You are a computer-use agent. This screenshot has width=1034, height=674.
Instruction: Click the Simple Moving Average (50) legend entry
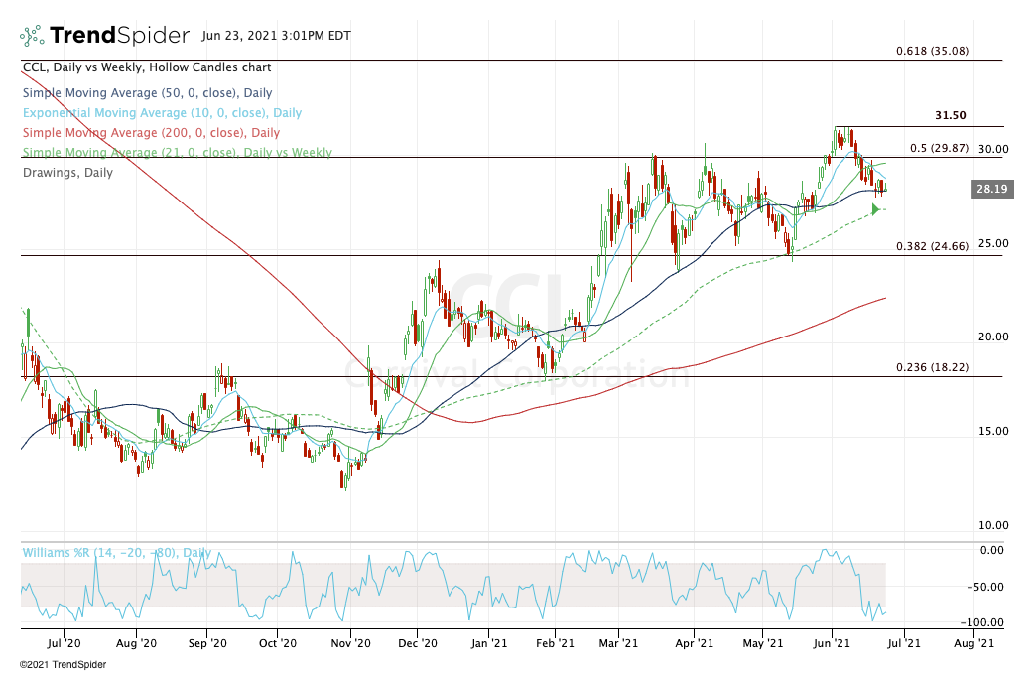click(147, 93)
